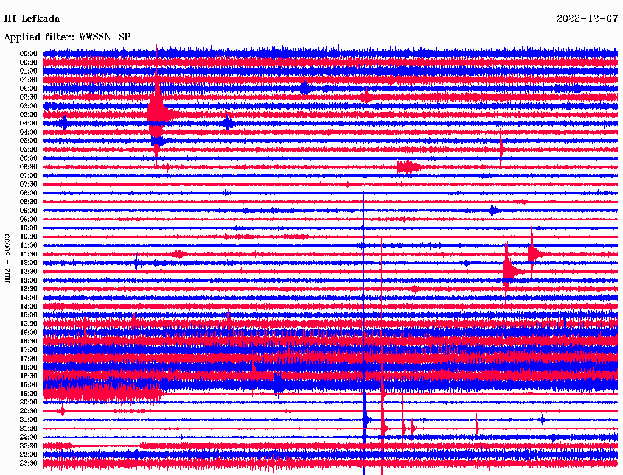The image size is (623, 475).
Task: Select the 05:30 time label
Action: click(28, 150)
